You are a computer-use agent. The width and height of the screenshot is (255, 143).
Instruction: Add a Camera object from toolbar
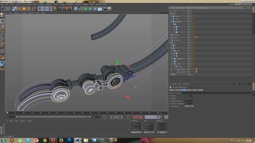click(104, 8)
